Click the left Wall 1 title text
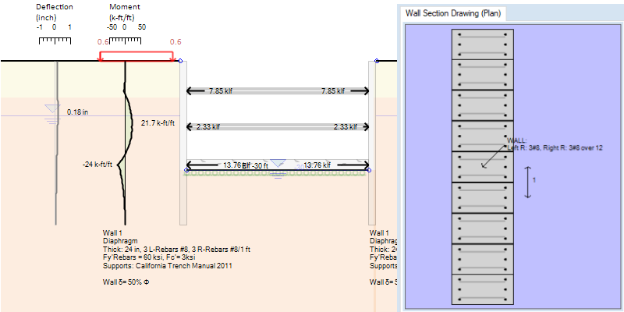The image size is (624, 312). point(112,232)
